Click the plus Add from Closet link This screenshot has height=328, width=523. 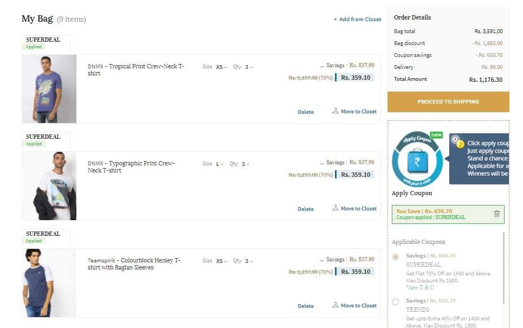(357, 20)
